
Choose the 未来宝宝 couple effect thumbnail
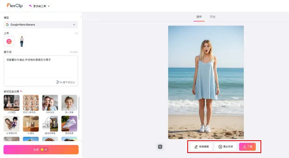50,103
